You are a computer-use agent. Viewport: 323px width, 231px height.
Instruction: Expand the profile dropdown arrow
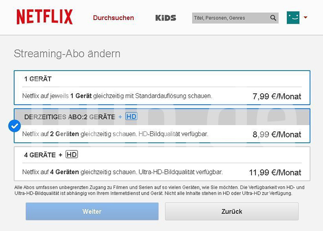(305, 17)
